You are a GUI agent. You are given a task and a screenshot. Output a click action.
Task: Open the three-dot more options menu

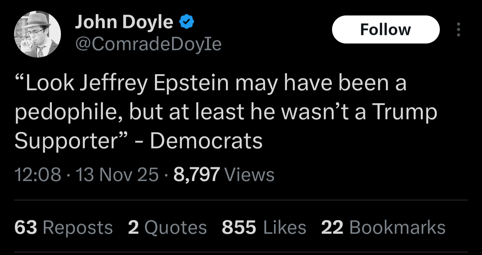[x=458, y=30]
